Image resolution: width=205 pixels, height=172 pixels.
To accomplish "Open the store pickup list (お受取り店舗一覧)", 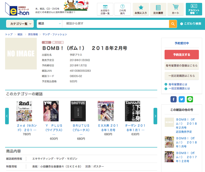I will point(105,9).
